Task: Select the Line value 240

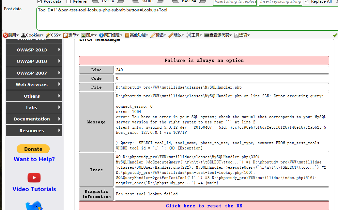Action: click(119, 70)
